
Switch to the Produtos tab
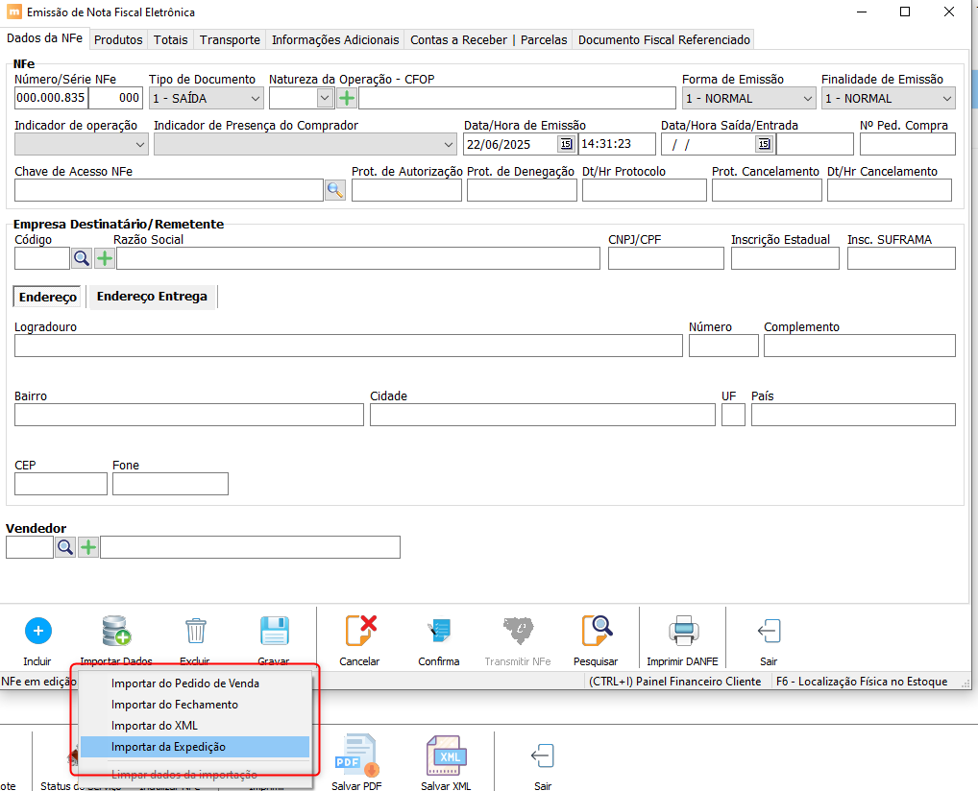tap(118, 39)
